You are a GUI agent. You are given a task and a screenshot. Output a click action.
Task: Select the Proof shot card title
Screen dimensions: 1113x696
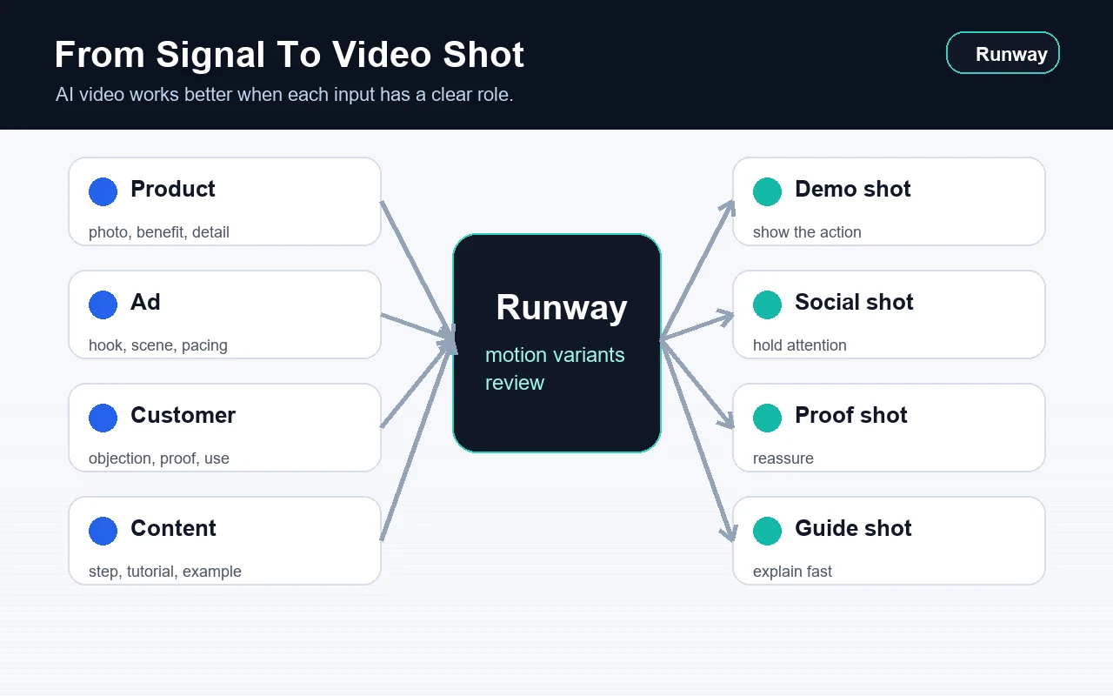point(851,415)
